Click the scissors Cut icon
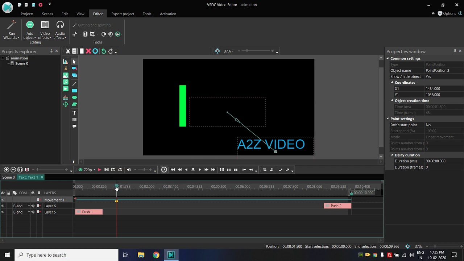 pyautogui.click(x=68, y=51)
